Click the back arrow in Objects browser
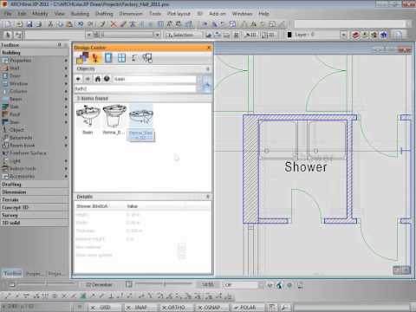 (x=78, y=79)
